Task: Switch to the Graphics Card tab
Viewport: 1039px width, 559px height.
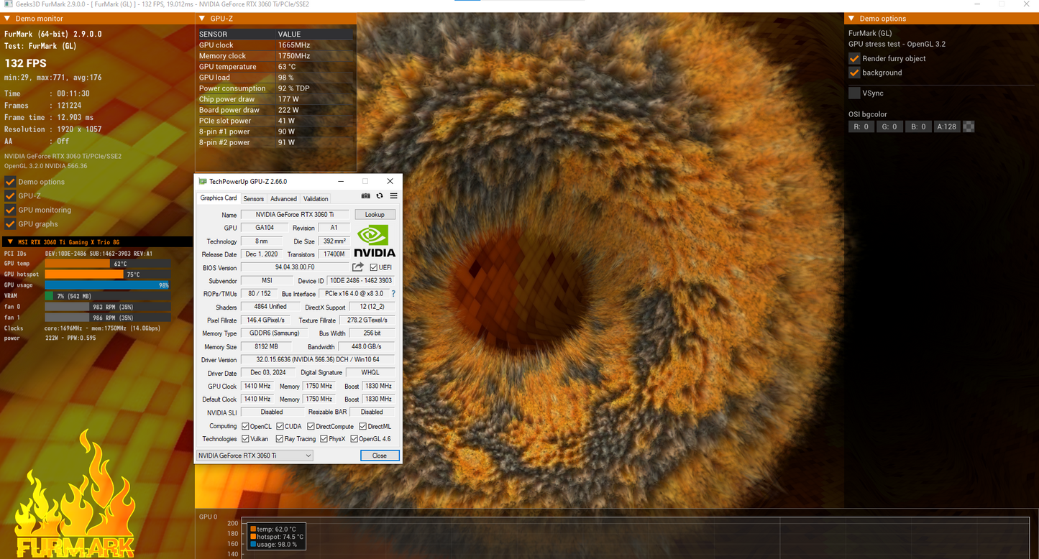Action: (218, 198)
